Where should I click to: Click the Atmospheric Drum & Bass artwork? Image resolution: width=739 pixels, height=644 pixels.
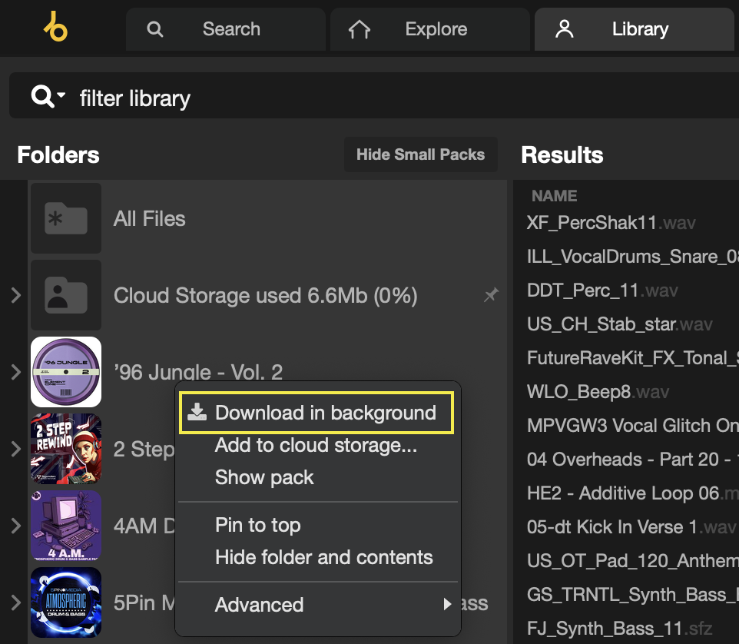[x=66, y=603]
